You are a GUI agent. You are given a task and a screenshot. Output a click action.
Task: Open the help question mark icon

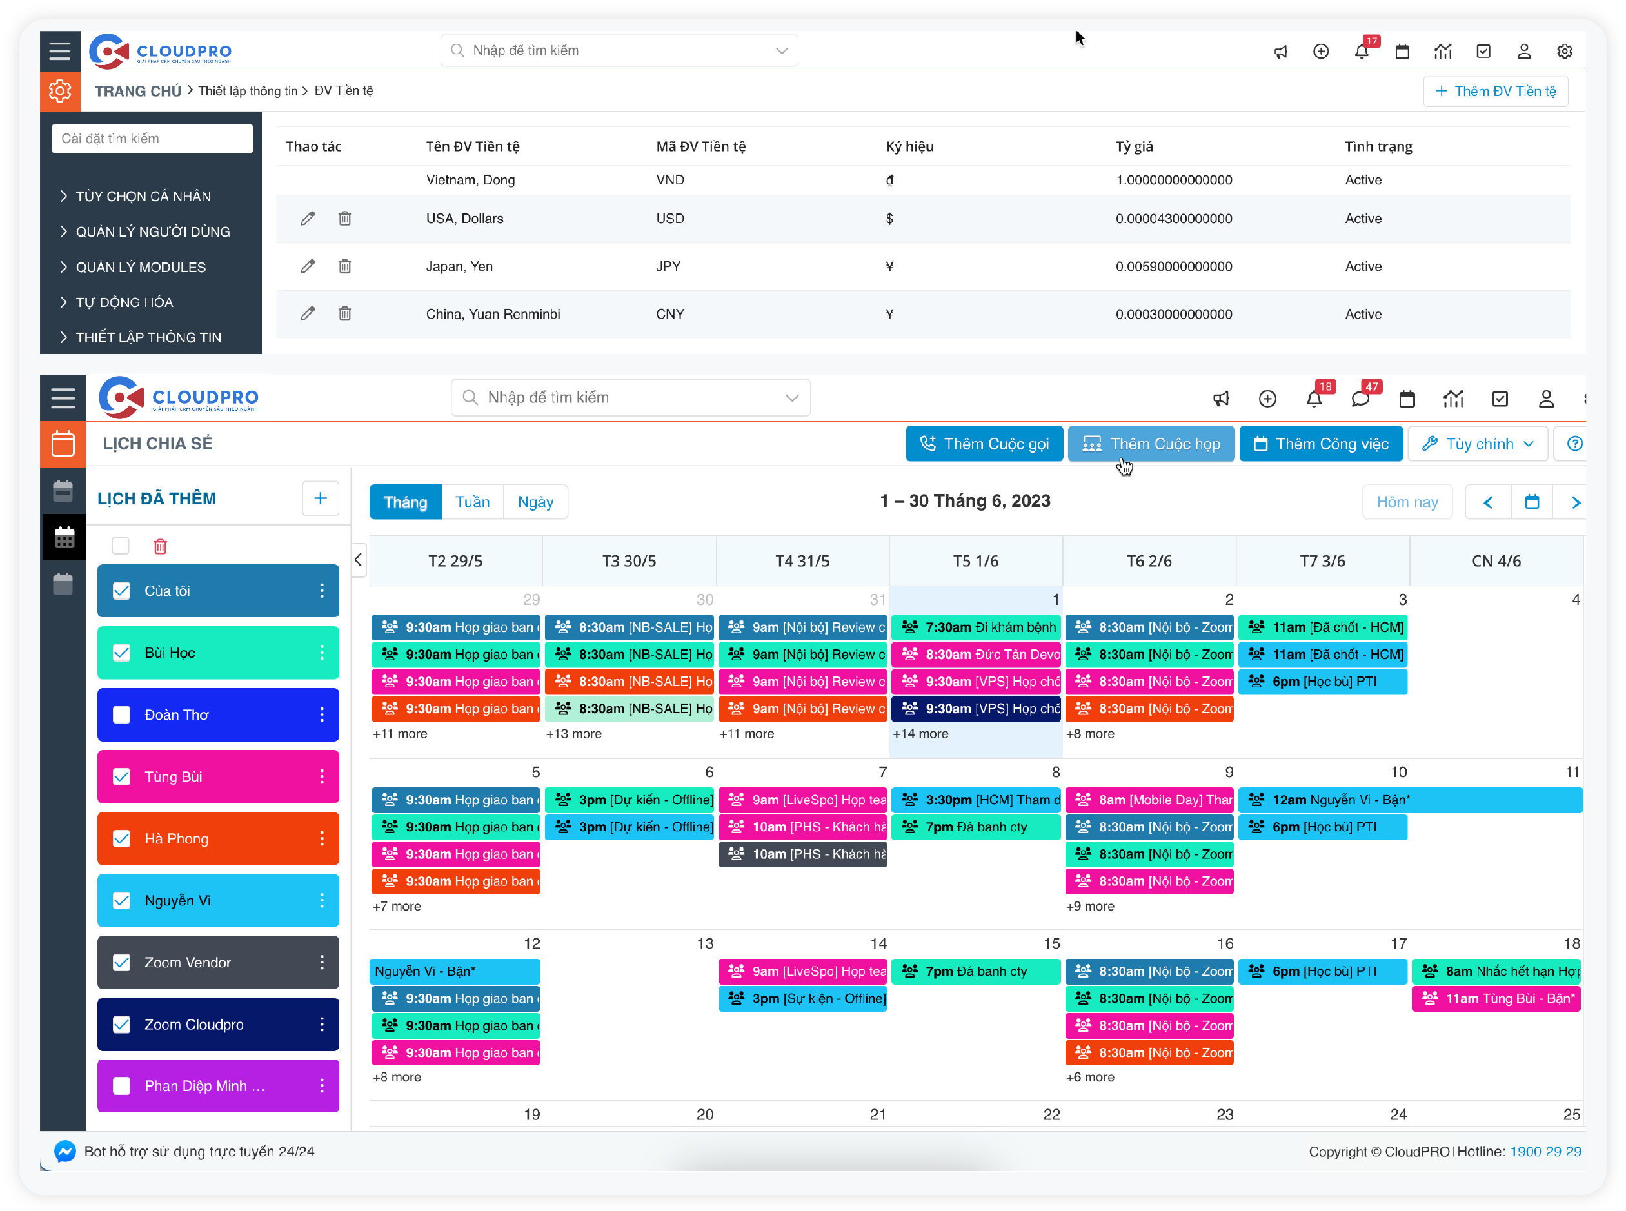click(1574, 444)
